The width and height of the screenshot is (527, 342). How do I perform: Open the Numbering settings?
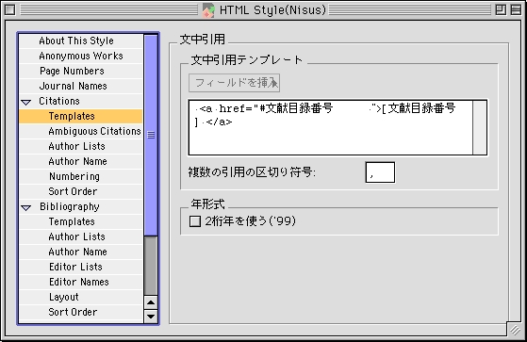point(81,176)
